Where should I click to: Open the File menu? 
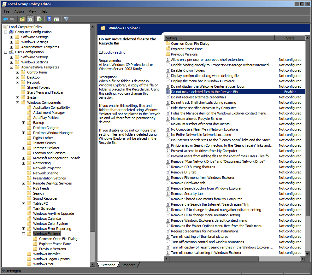pyautogui.click(x=7, y=11)
